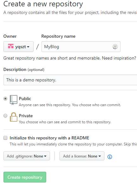Click the Description (optional) label
The width and height of the screenshot is (137, 186).
(24, 70)
